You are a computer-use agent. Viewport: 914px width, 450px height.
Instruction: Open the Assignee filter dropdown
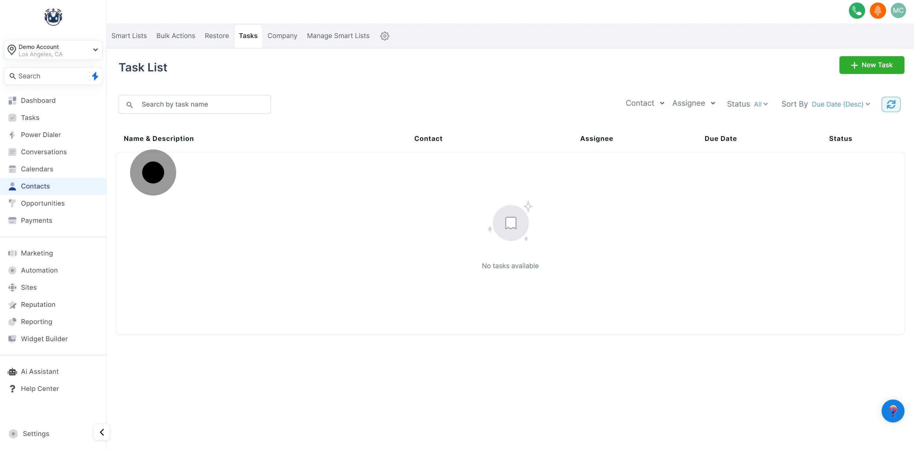693,103
